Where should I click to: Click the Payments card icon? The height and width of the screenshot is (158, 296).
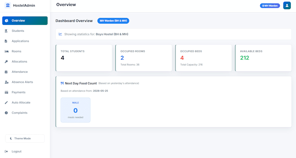[7, 93]
